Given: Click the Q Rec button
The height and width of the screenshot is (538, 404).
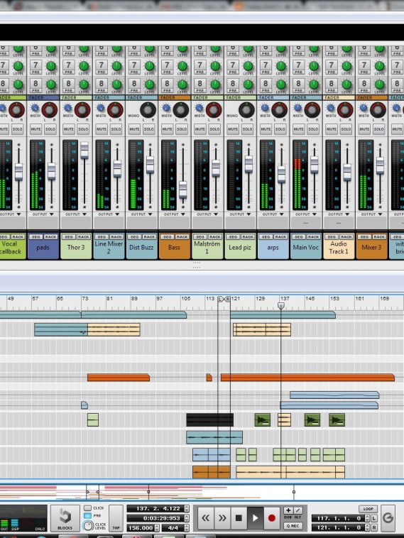Looking at the screenshot, I should [x=293, y=526].
